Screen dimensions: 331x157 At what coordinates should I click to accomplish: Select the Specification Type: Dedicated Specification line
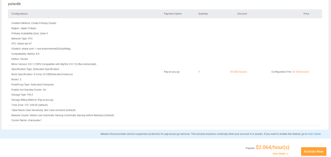(35, 69)
